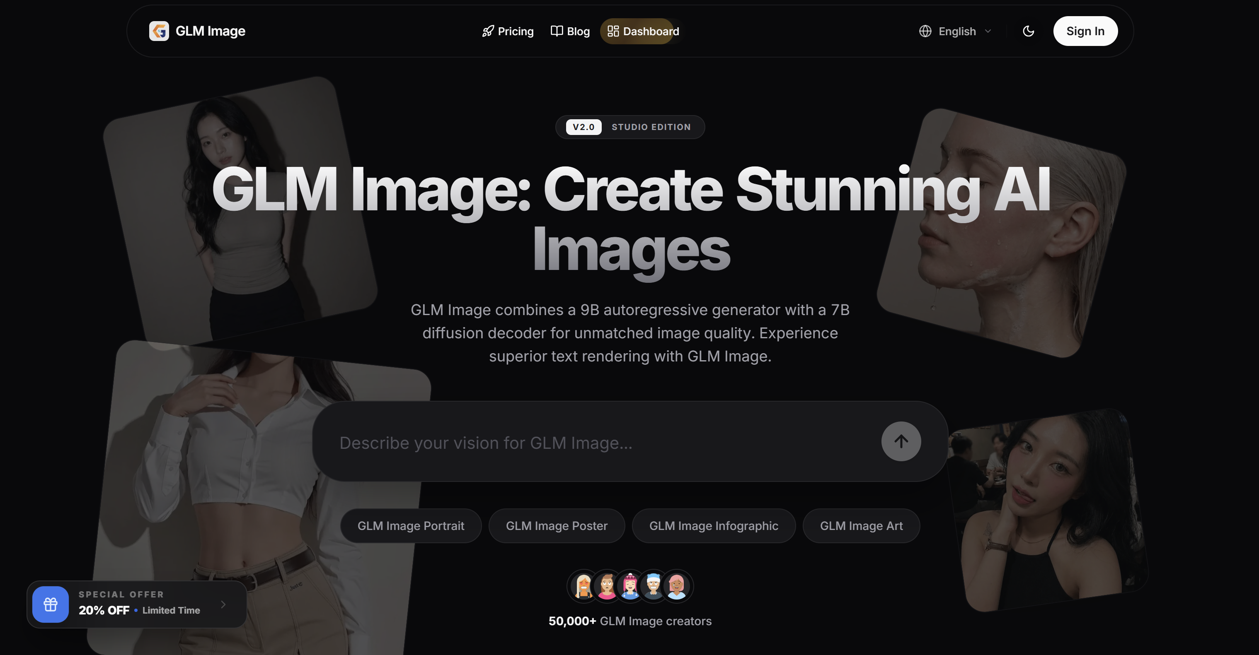
Task: Select the GLM Image Portrait option
Action: pos(411,525)
